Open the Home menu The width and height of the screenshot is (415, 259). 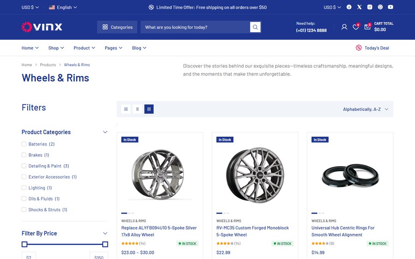pos(30,48)
